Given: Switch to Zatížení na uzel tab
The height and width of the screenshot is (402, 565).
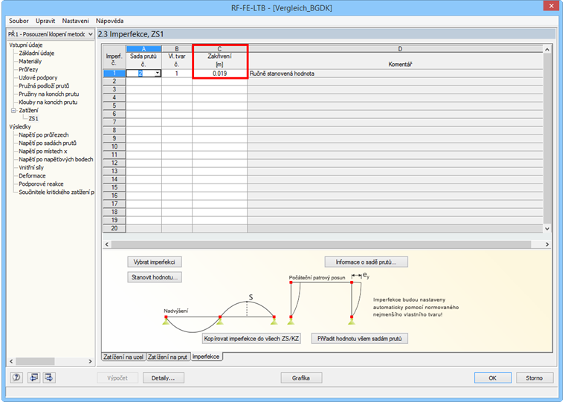Looking at the screenshot, I should [123, 357].
